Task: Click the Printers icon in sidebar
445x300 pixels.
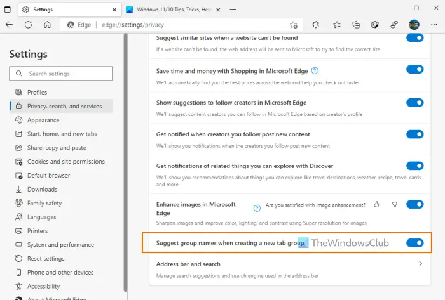Action: tap(18, 231)
